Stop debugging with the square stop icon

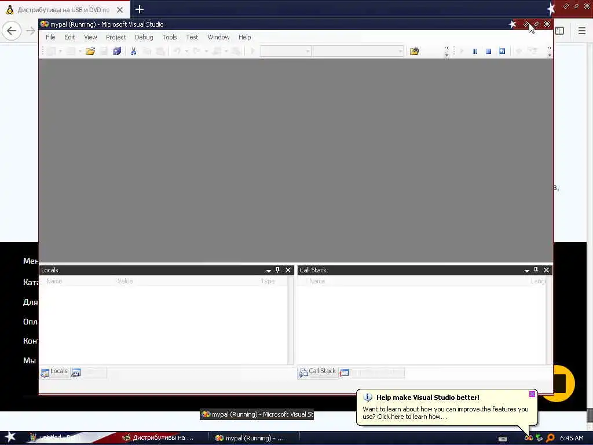click(x=489, y=51)
